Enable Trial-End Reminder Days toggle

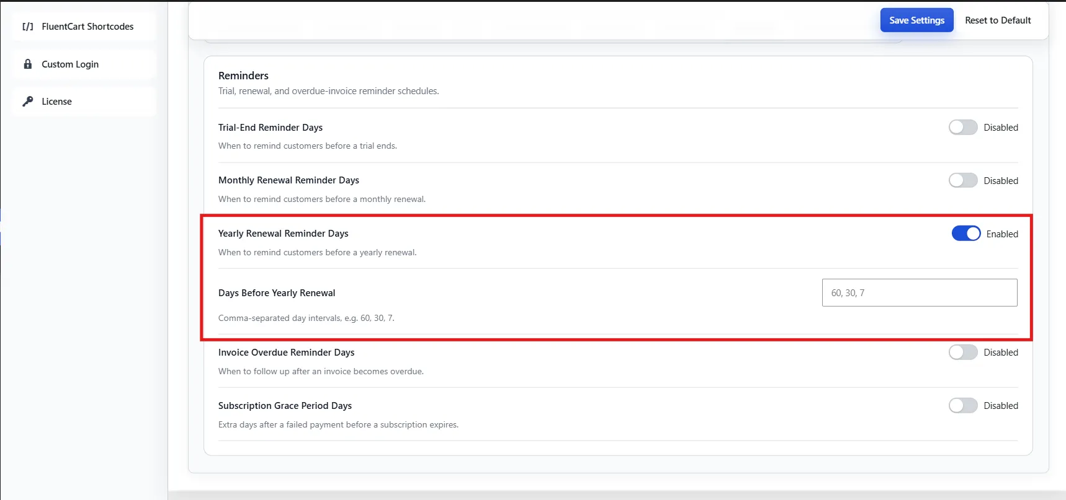point(963,127)
